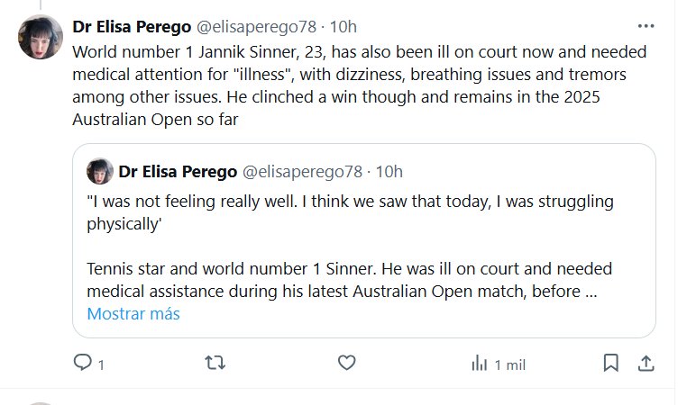
Task: Bookmark this tweet
Action: 610,363
